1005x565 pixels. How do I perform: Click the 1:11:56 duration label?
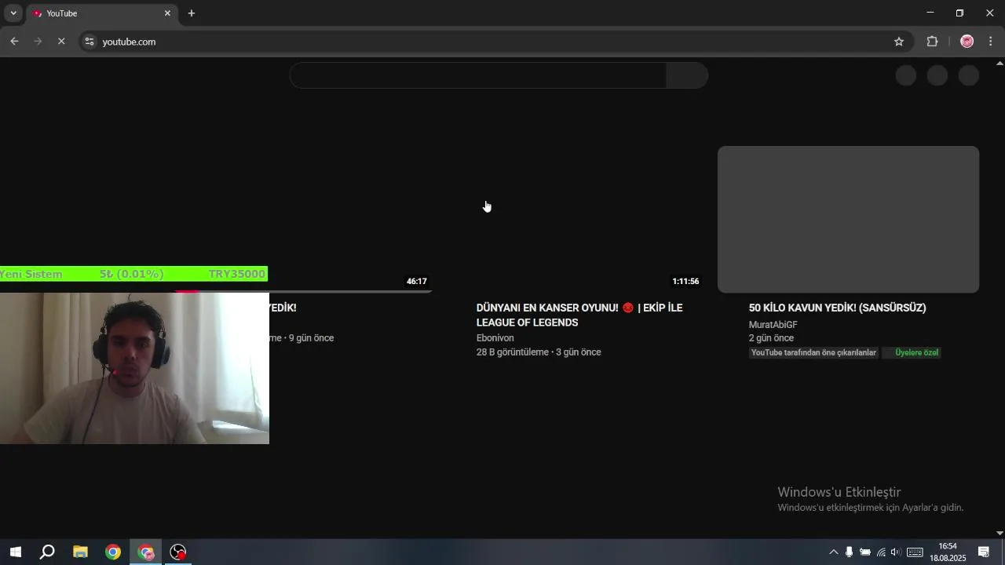point(685,281)
